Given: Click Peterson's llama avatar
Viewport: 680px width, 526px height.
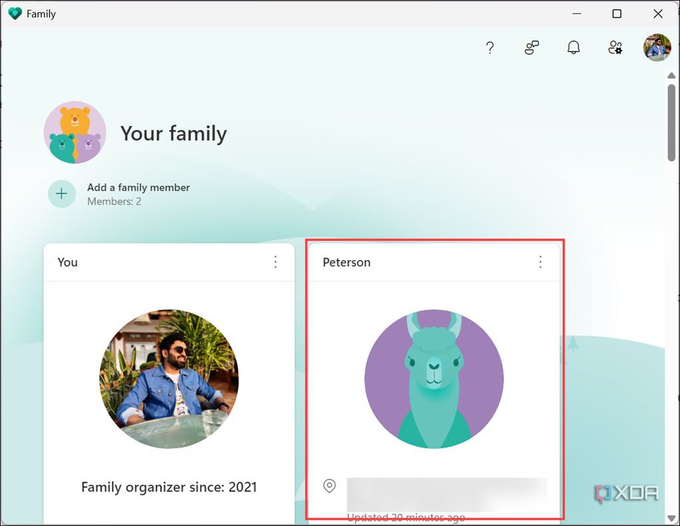Looking at the screenshot, I should click(434, 379).
